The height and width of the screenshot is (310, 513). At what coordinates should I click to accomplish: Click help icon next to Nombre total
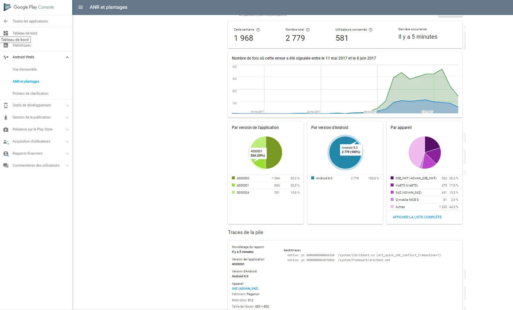pyautogui.click(x=308, y=30)
